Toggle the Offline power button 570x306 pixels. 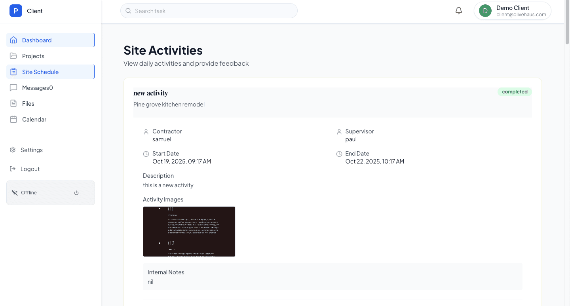coord(76,193)
